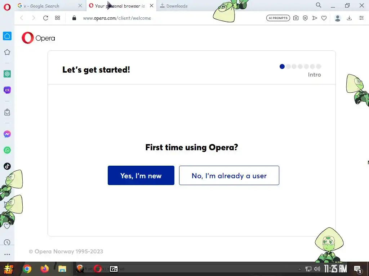
Task: Launch Firefox from the taskbar
Action: pyautogui.click(x=44, y=269)
